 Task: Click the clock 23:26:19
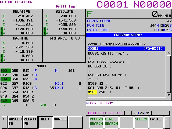click(142, 113)
